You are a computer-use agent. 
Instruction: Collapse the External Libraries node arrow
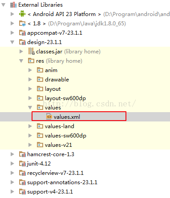pyautogui.click(x=4, y=5)
